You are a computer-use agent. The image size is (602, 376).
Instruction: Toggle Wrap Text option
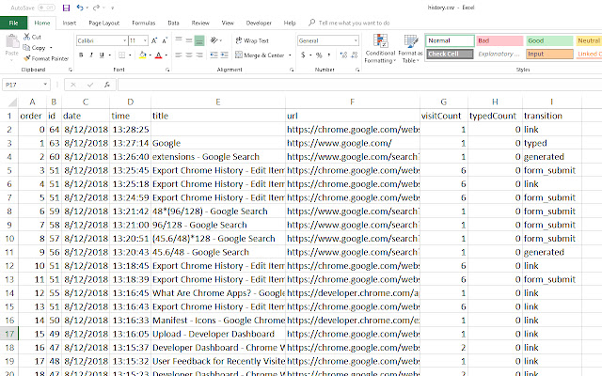pyautogui.click(x=250, y=41)
